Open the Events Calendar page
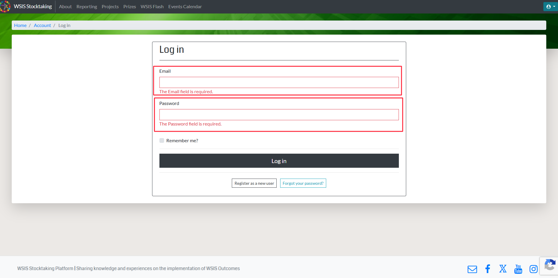 tap(185, 6)
